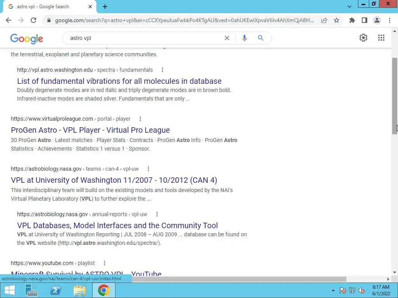Open Minecraft Survival by ASTRO VPL link

click(x=86, y=274)
